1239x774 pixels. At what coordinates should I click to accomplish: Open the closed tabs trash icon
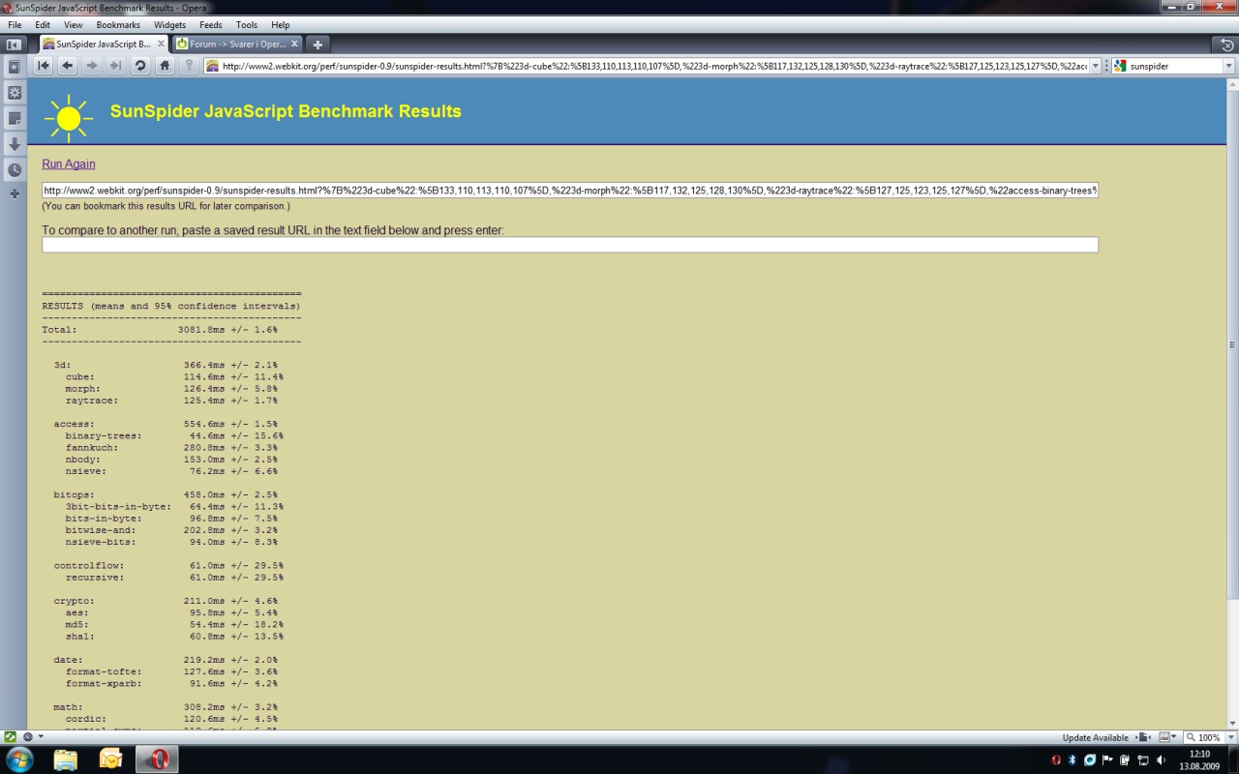tap(1225, 45)
